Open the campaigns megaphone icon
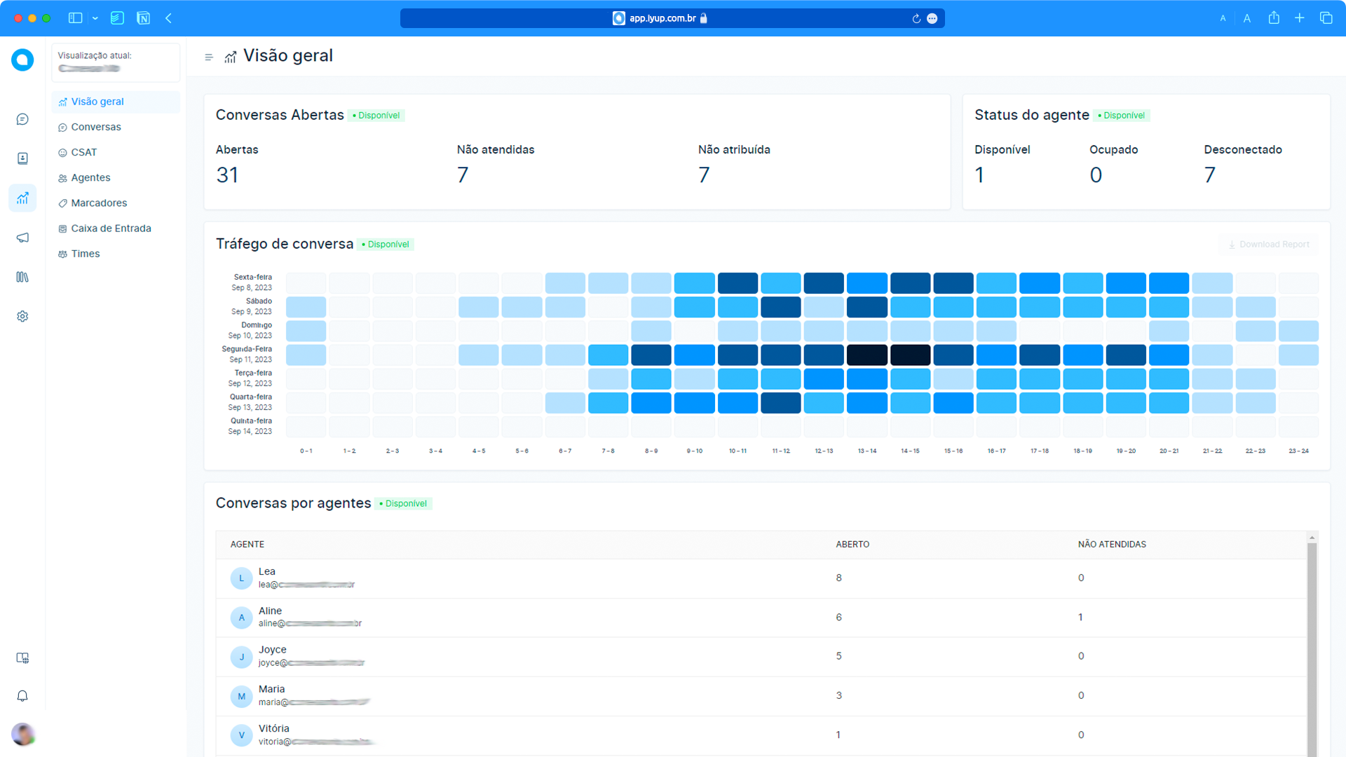 [x=22, y=238]
